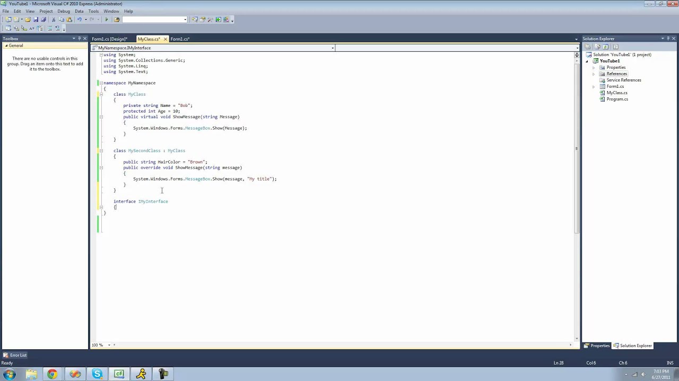Click the Copy toolbar icon
This screenshot has height=381, width=679.
[62, 20]
